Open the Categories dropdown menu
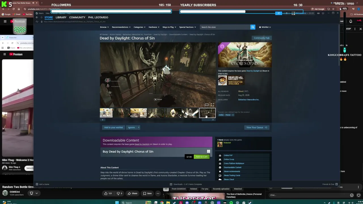Screen dimensions: 363x204 (x=139, y=27)
